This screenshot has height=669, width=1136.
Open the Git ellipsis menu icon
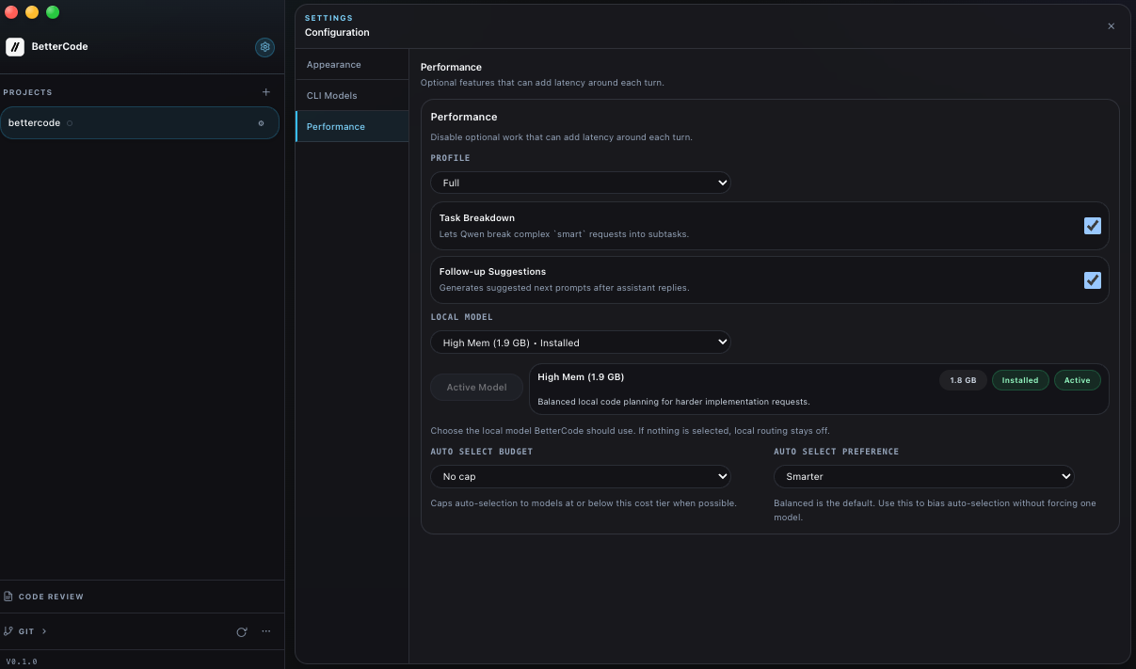(265, 631)
